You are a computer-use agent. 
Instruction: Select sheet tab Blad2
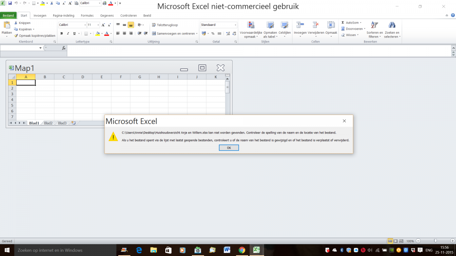coord(48,123)
